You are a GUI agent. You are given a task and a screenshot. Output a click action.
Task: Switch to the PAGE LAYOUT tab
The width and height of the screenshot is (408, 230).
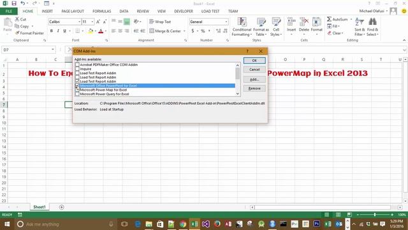[73, 11]
